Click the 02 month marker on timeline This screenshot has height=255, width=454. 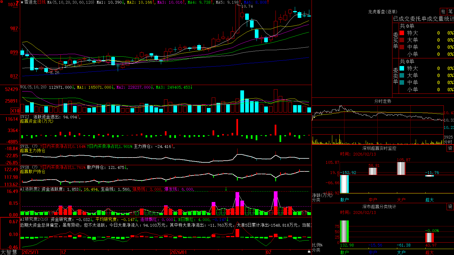click(x=269, y=252)
